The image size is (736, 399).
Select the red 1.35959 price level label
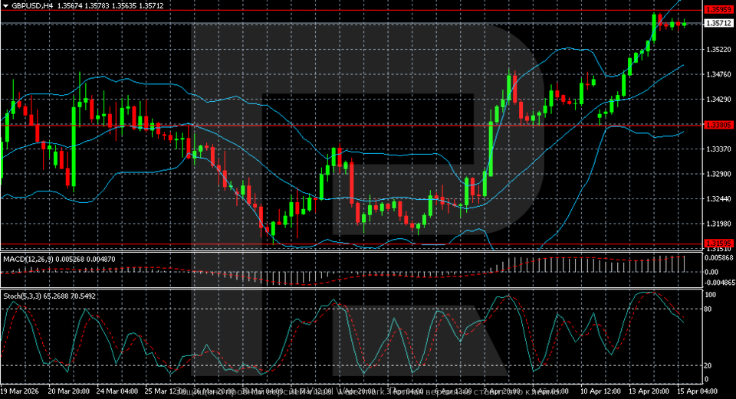[716, 9]
